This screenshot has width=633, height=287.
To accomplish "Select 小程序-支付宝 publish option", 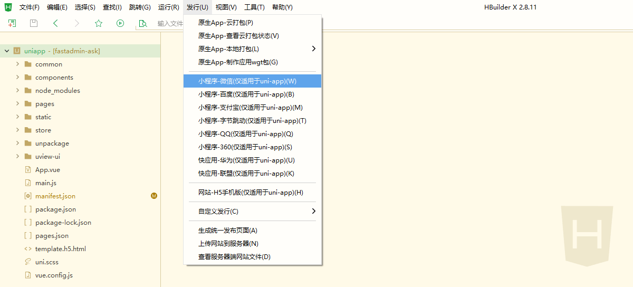I will pyautogui.click(x=252, y=108).
